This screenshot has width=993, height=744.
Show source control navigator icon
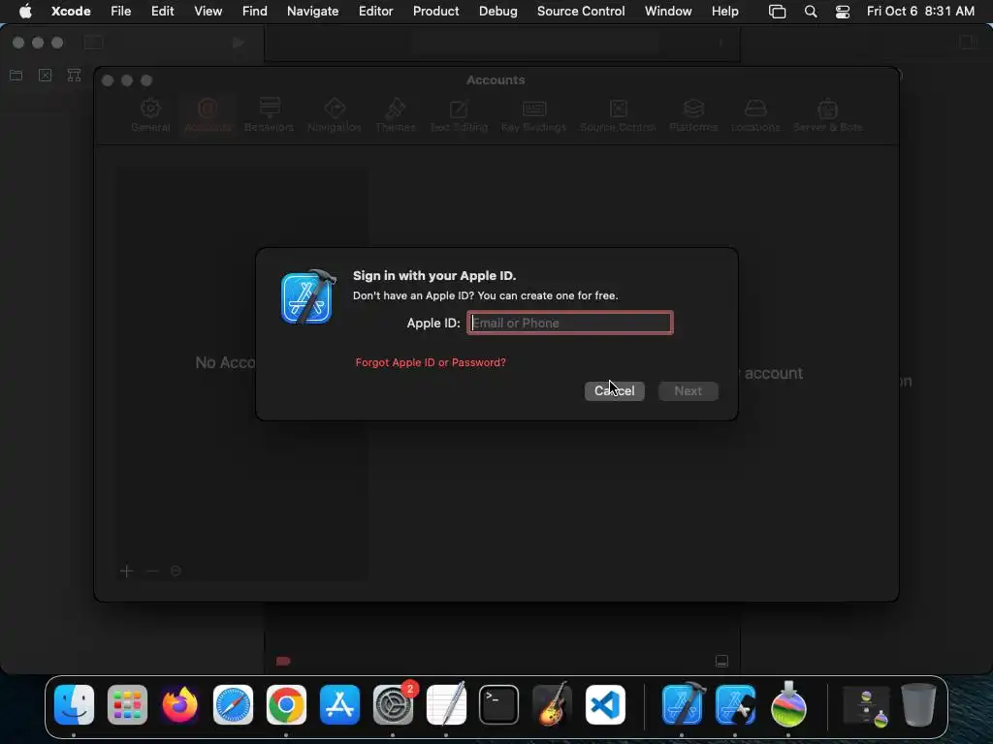coord(45,76)
